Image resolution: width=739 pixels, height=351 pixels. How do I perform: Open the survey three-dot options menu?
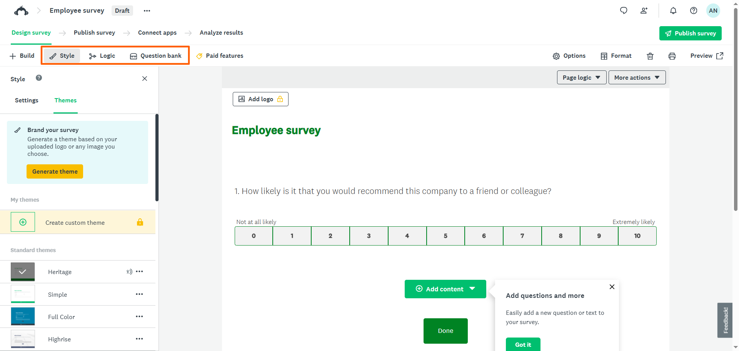(x=147, y=11)
